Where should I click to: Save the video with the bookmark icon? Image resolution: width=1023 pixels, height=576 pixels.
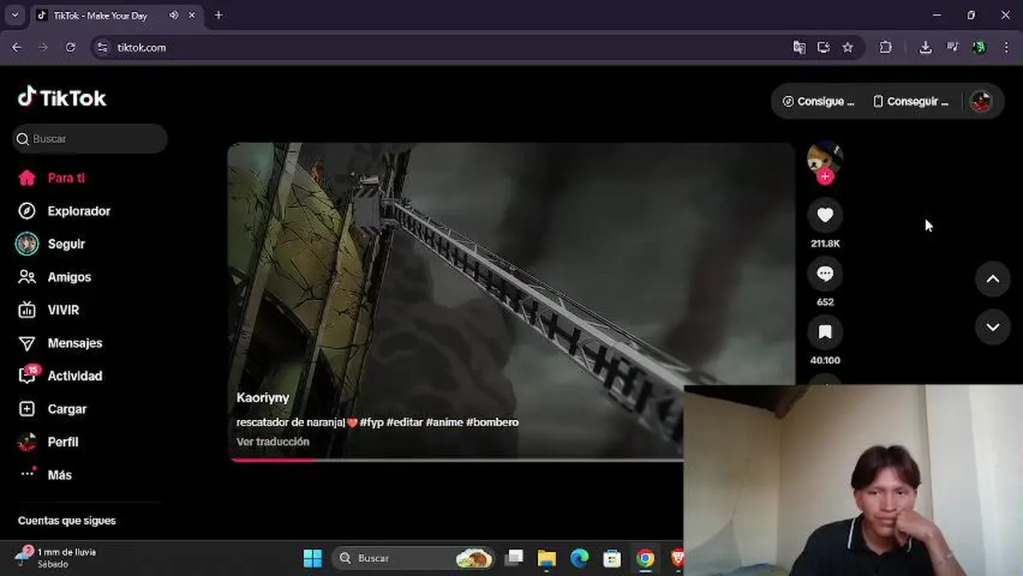(x=825, y=331)
